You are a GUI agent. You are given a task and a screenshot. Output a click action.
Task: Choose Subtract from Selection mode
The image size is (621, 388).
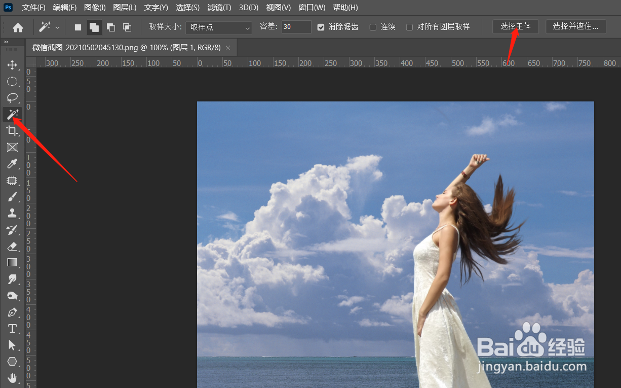[x=110, y=27]
